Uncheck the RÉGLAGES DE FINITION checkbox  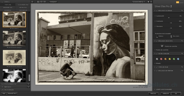157,71
